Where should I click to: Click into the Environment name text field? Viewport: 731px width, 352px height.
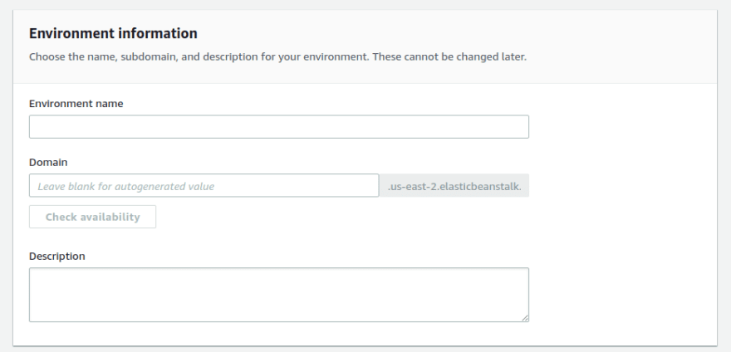click(x=279, y=127)
